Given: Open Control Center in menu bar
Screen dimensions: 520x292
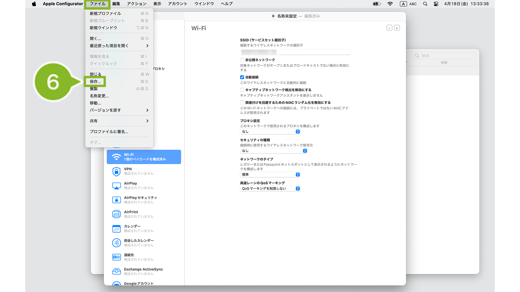Looking at the screenshot, I should (436, 4).
